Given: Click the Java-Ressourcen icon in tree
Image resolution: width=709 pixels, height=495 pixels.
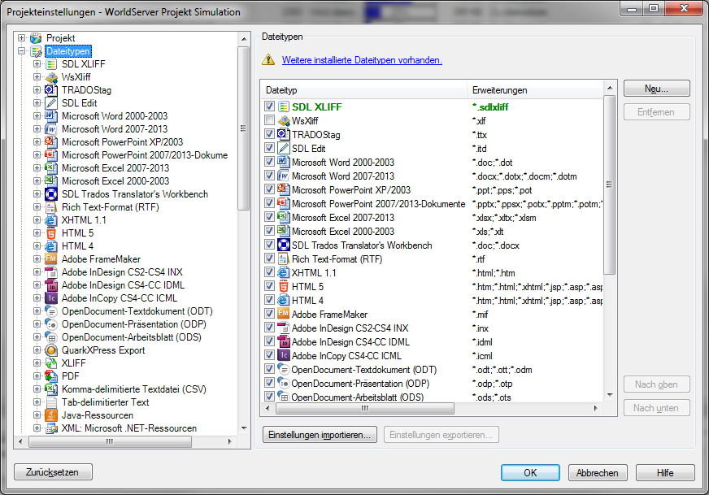Looking at the screenshot, I should 51,415.
